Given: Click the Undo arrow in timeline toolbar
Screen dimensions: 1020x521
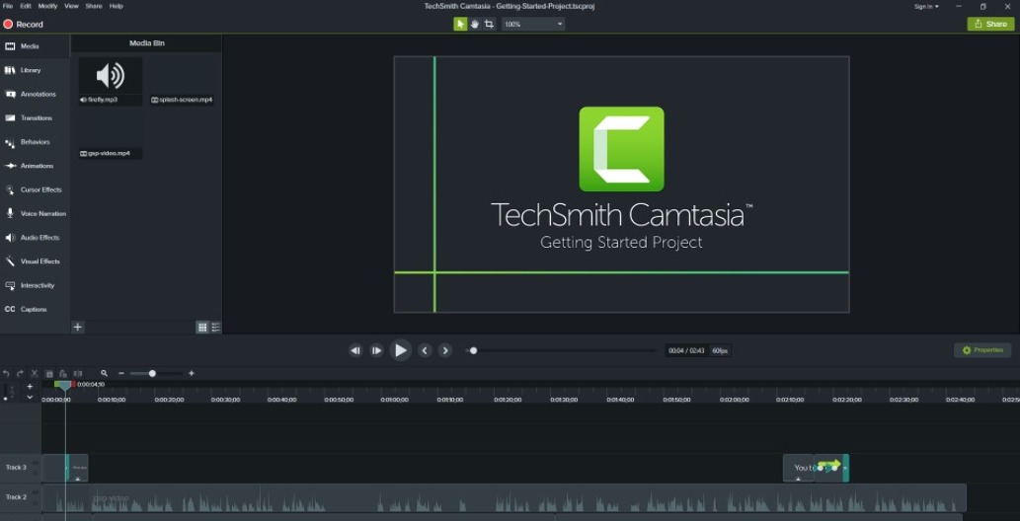Looking at the screenshot, I should click(x=7, y=374).
